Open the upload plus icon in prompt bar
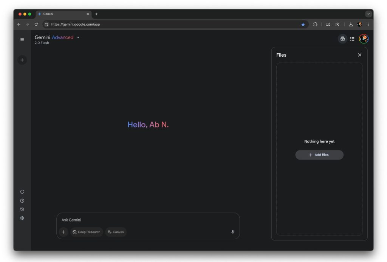The height and width of the screenshot is (262, 387). coord(63,232)
